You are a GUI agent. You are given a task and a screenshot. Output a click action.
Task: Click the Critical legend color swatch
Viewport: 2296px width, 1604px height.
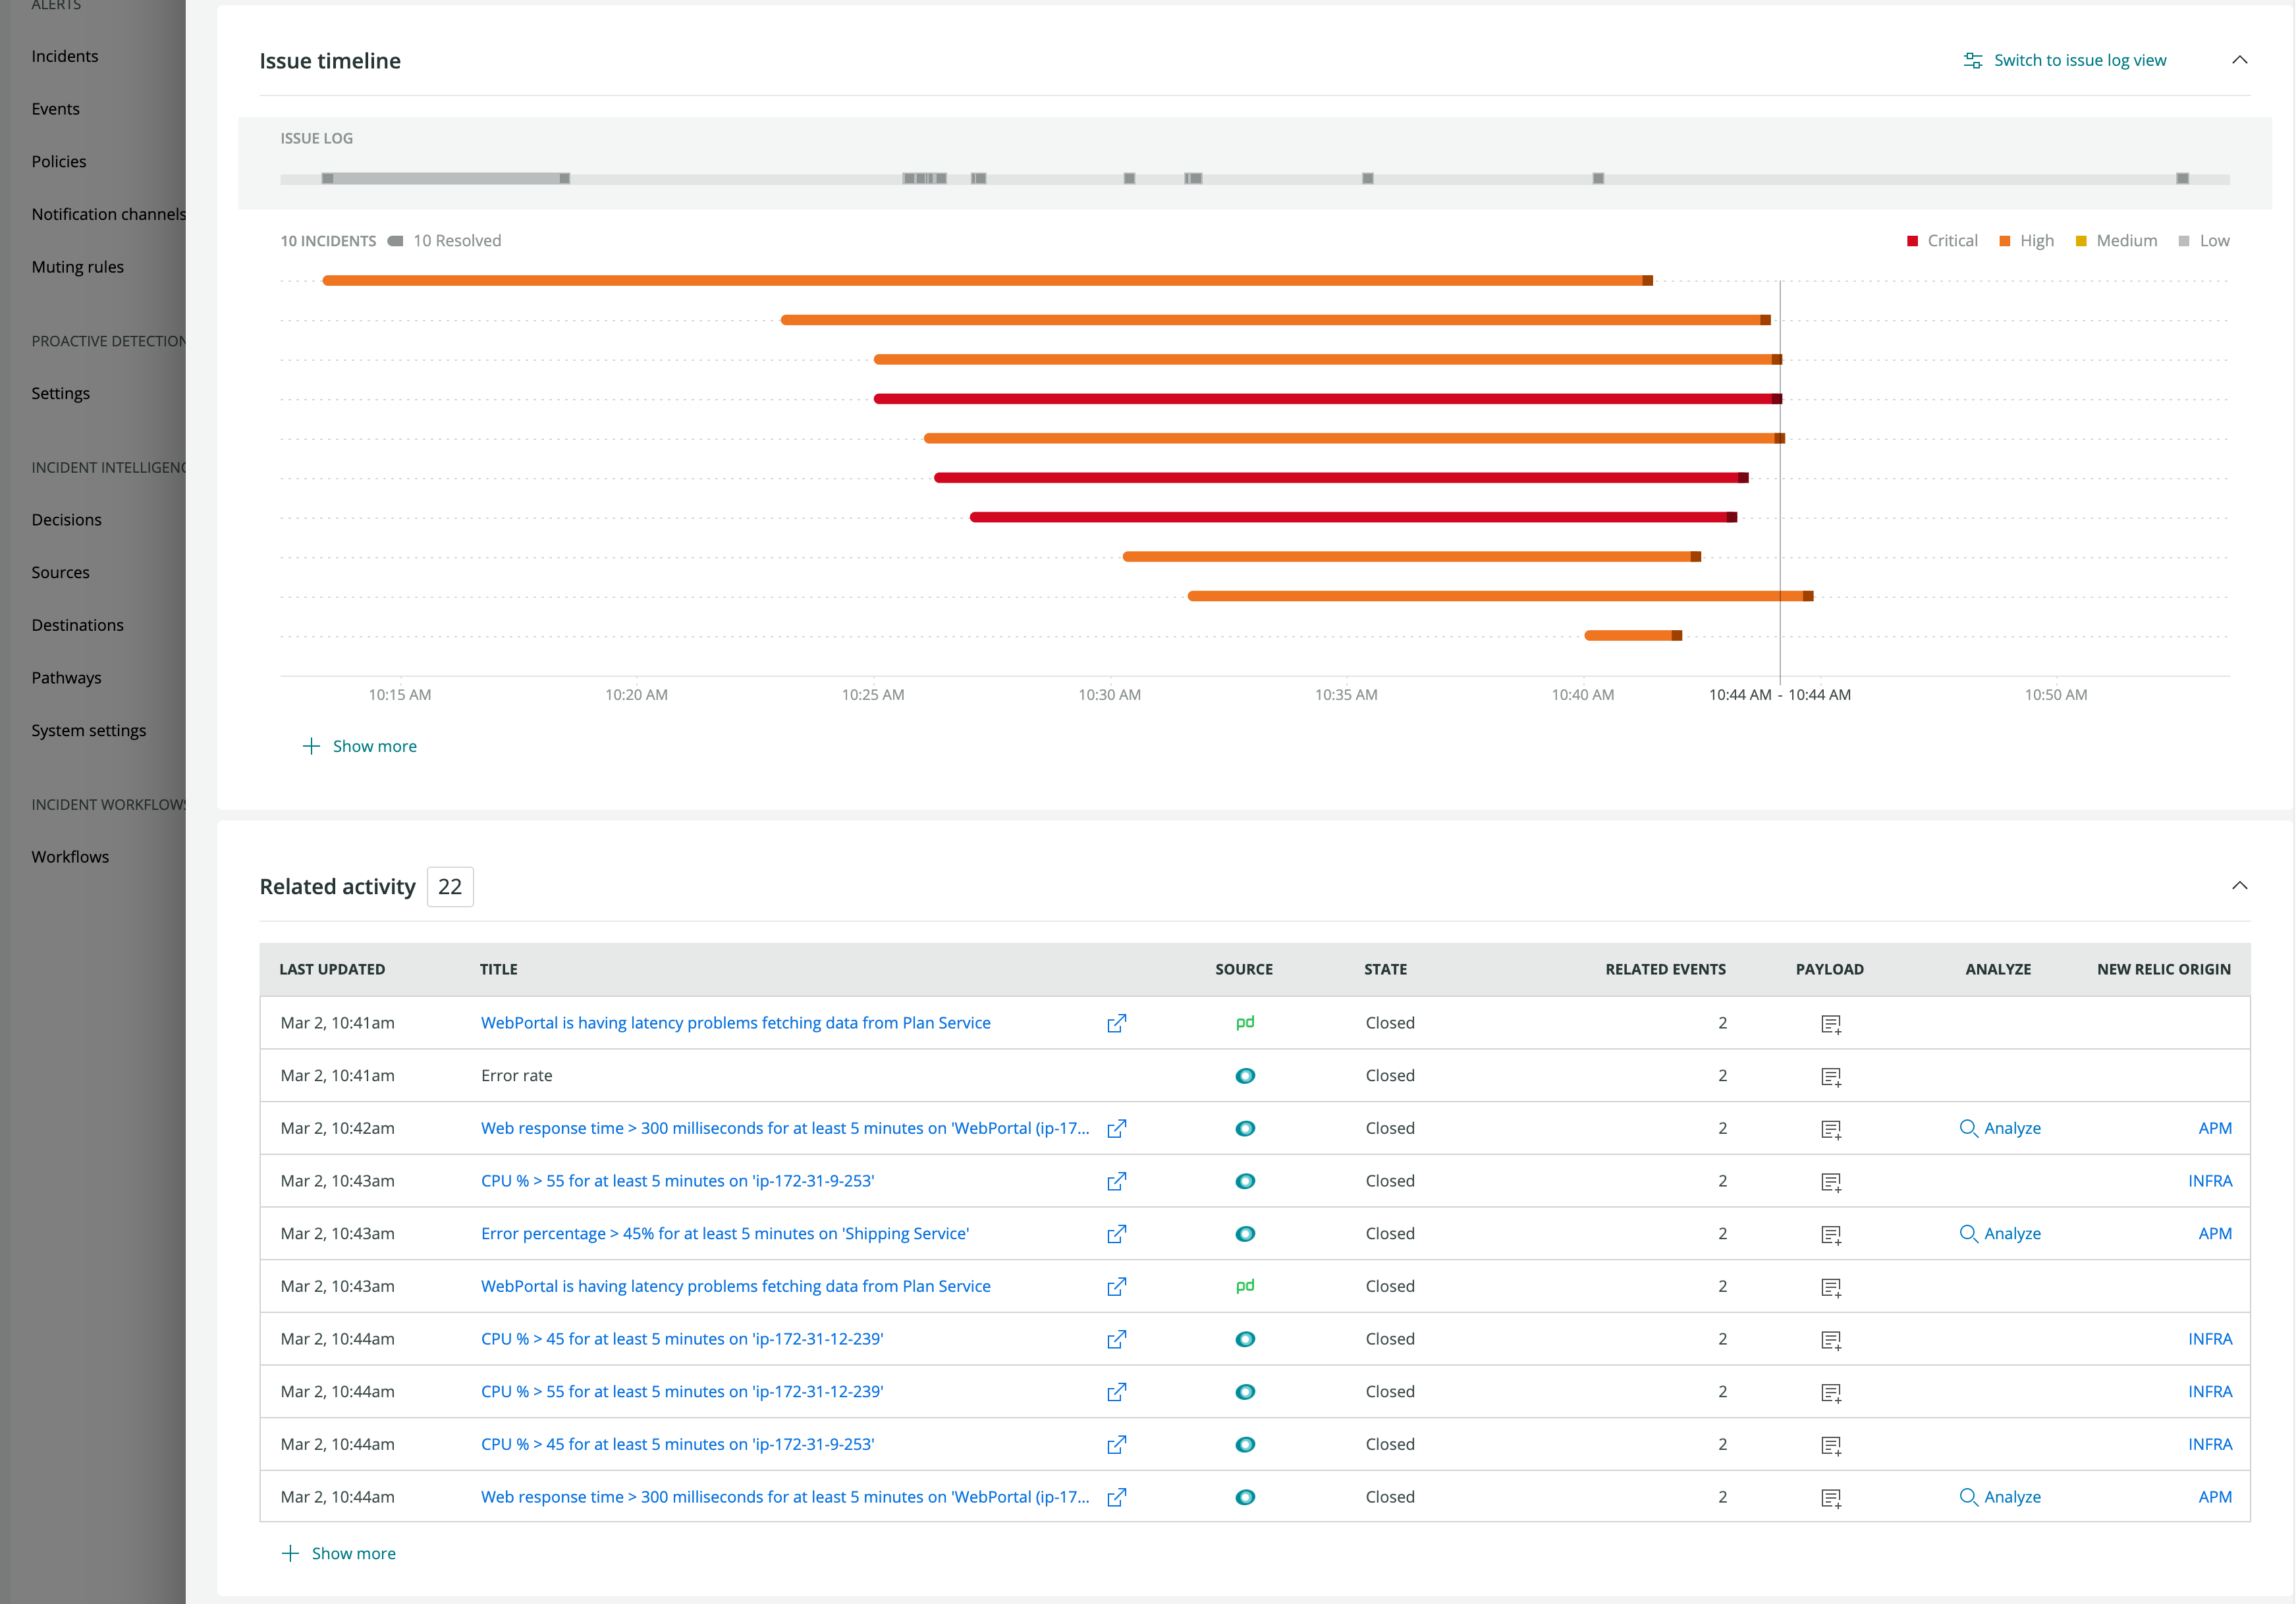[x=1912, y=241]
